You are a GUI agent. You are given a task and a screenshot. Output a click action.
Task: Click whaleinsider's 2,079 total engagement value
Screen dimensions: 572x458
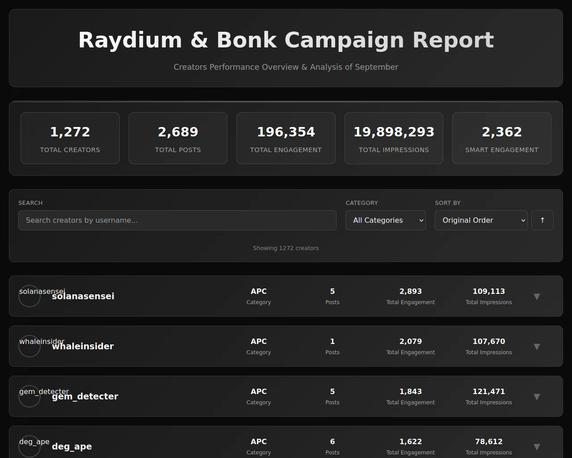pyautogui.click(x=411, y=341)
